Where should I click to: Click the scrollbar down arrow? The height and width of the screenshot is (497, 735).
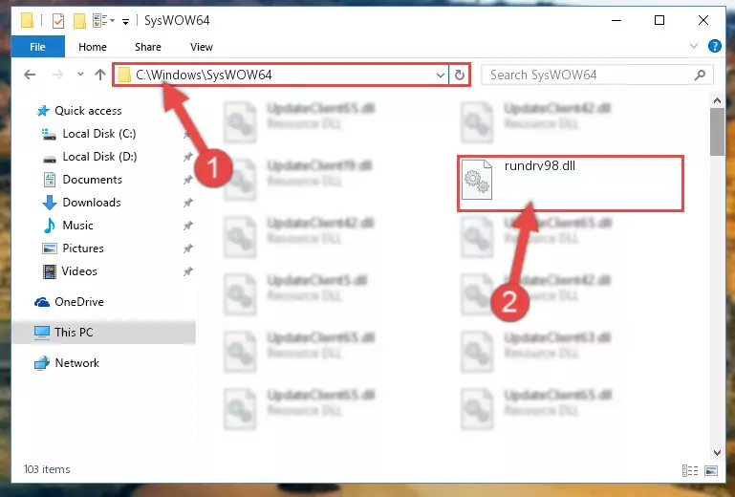[x=717, y=452]
